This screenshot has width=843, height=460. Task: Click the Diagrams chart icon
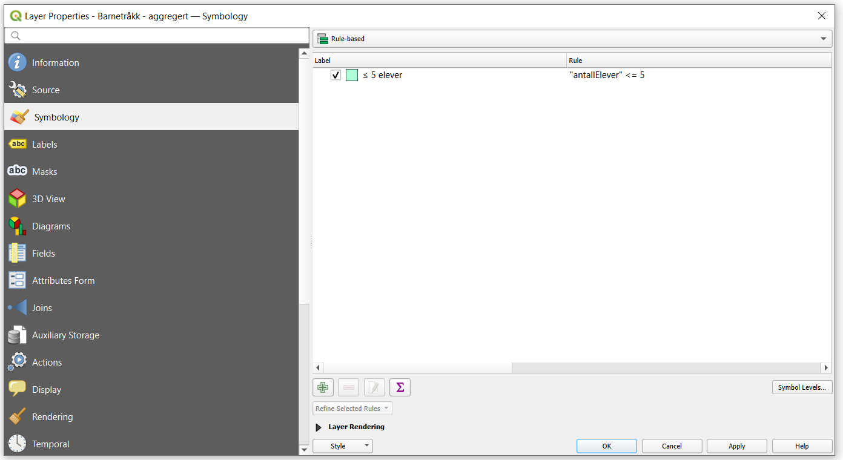17,226
